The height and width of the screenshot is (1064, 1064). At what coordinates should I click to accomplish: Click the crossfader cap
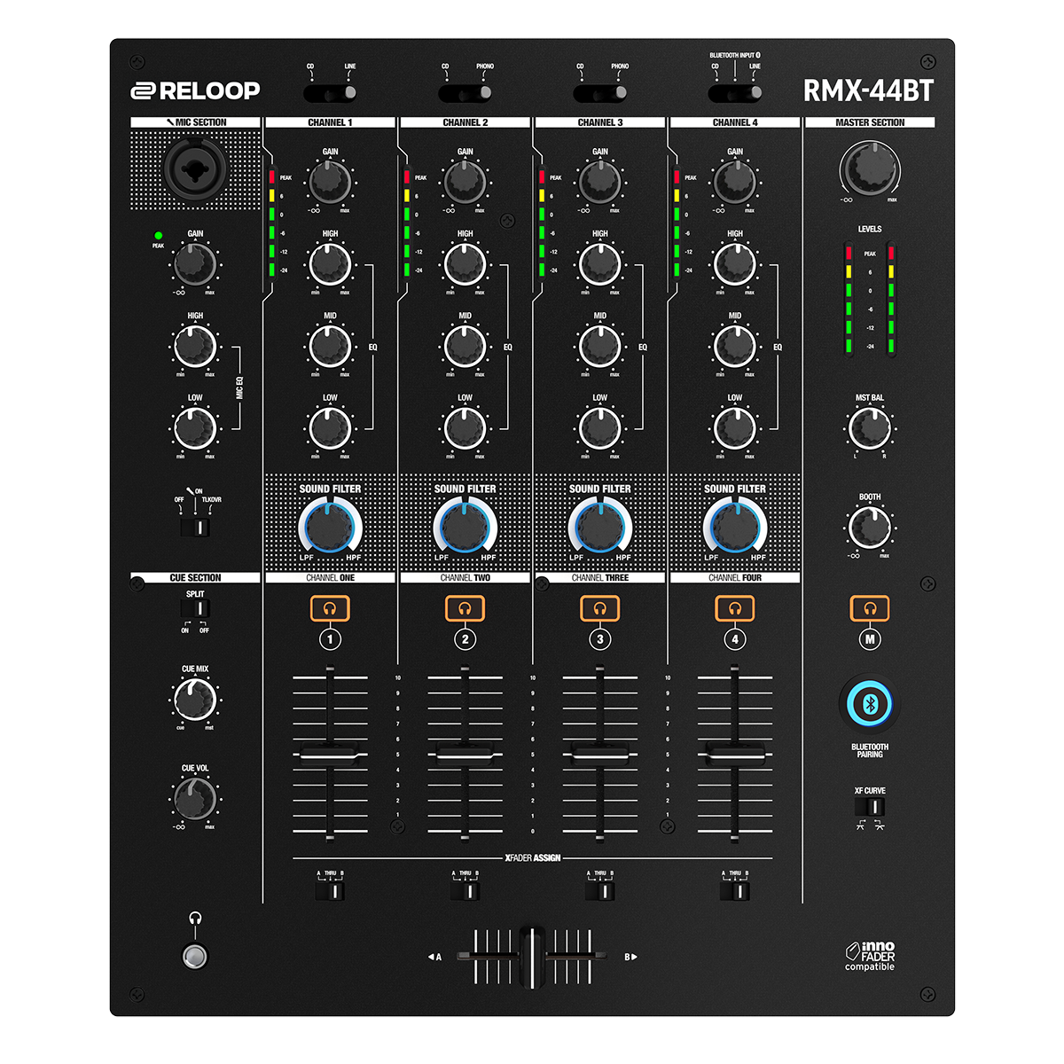(532, 957)
